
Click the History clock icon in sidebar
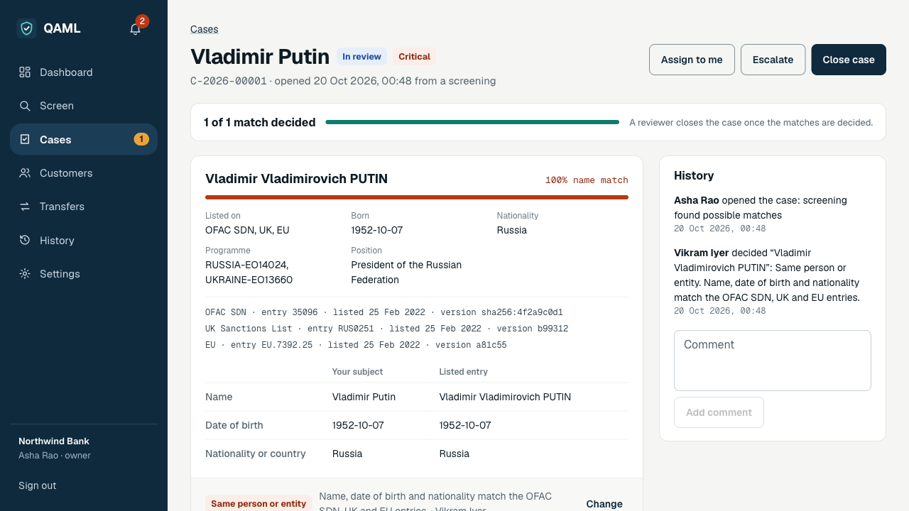pyautogui.click(x=25, y=241)
